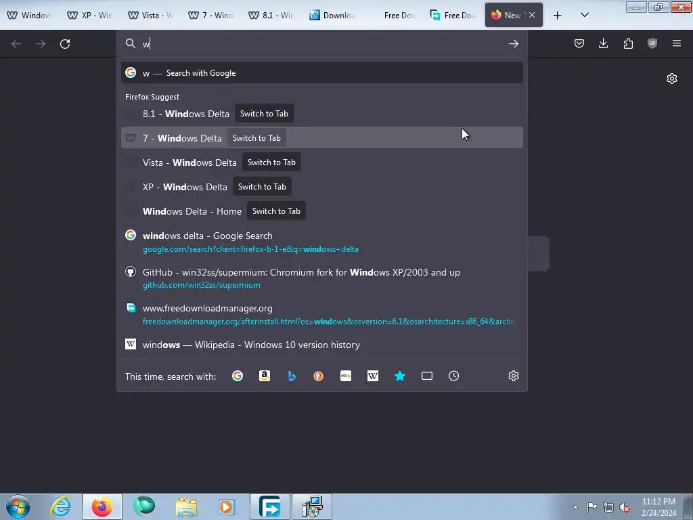Screen dimensions: 693x520
Task: Click the network tray icon
Action: (608, 507)
